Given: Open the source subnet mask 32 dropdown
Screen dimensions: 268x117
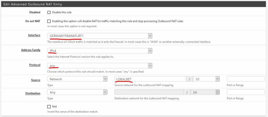Looking at the screenshot, I should (x=206, y=79).
